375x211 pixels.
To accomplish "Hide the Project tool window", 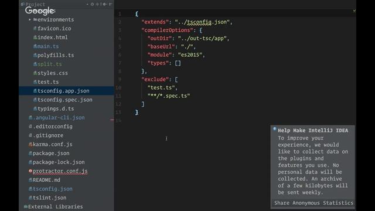I will coord(110,4).
